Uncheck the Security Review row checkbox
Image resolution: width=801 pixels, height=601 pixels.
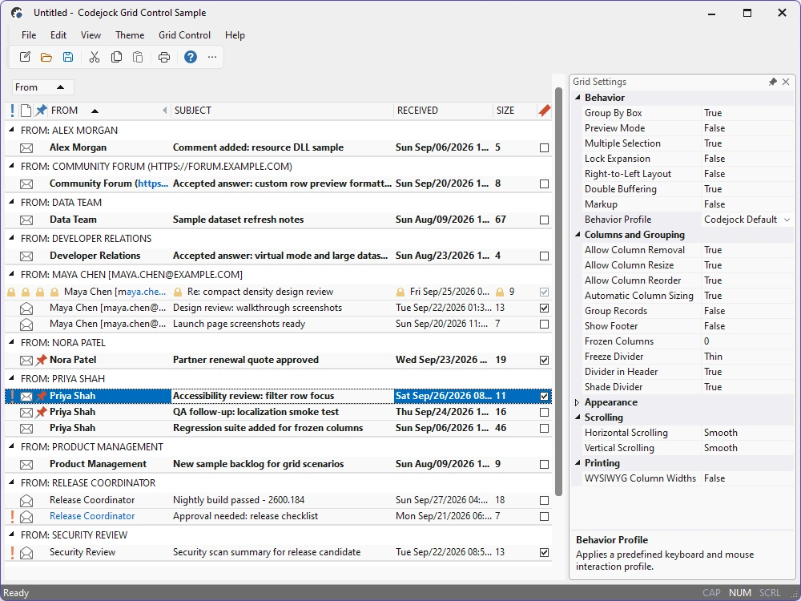545,553
